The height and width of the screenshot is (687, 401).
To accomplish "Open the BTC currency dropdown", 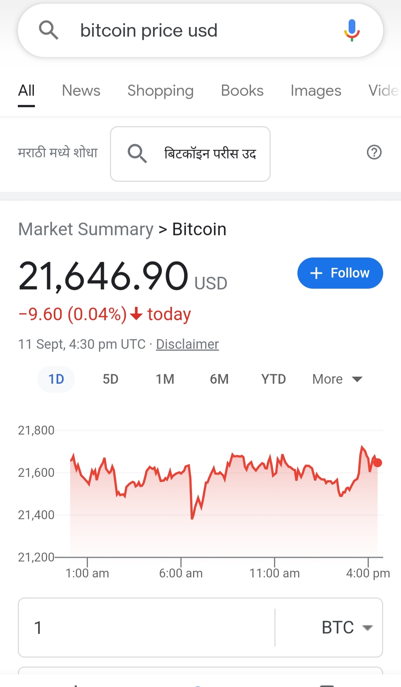I will [x=347, y=628].
